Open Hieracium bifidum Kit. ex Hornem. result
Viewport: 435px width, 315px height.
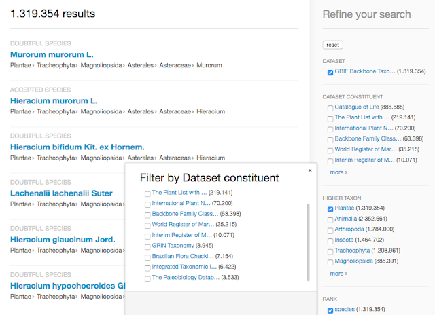77,147
